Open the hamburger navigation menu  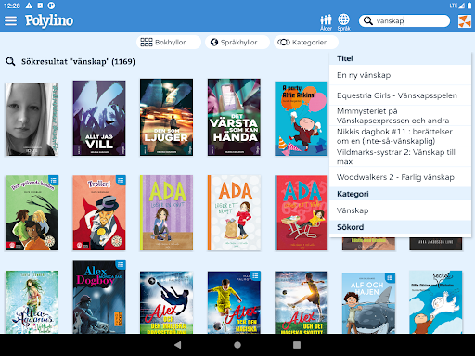tap(10, 20)
